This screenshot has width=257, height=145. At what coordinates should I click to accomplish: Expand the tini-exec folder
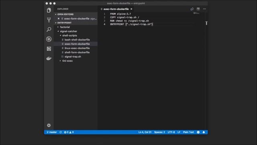click(x=76, y=61)
